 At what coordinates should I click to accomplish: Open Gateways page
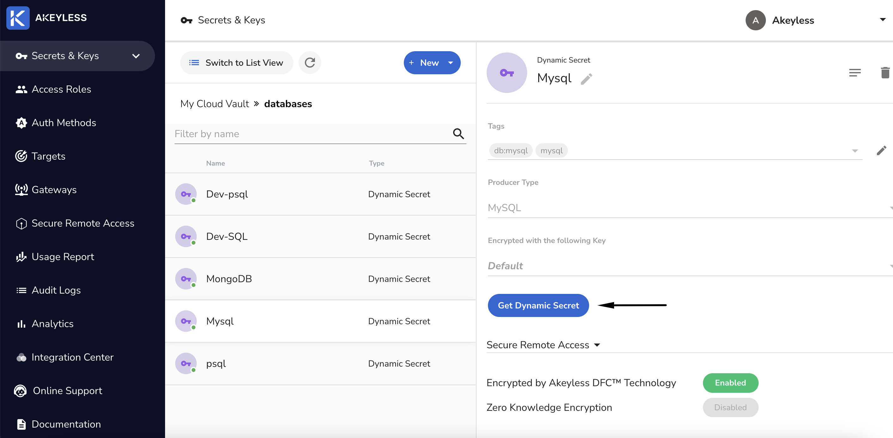(46, 190)
